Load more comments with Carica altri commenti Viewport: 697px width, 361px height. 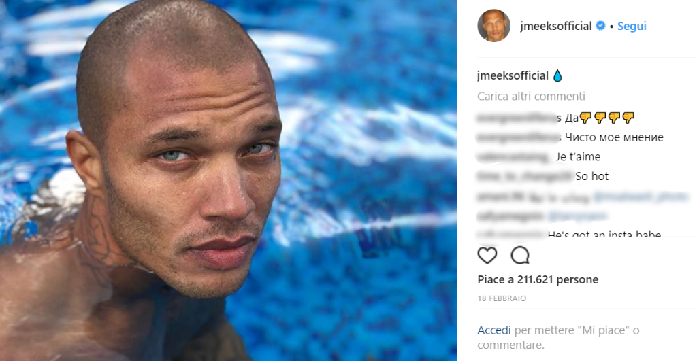coord(531,96)
